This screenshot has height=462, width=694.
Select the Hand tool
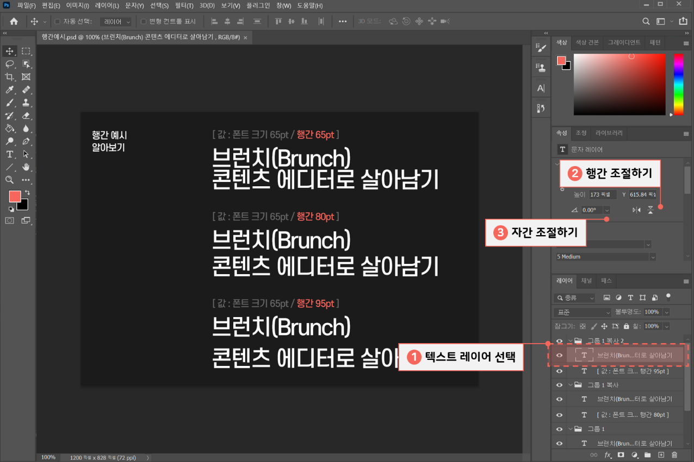point(26,167)
